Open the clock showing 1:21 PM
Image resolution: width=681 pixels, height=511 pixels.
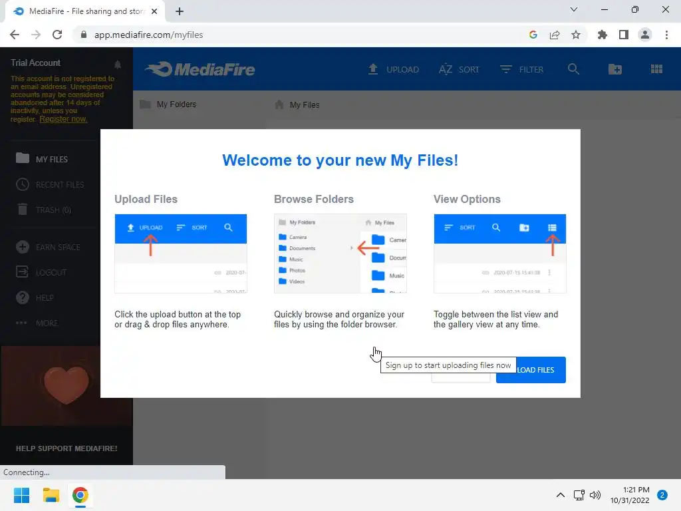click(630, 495)
